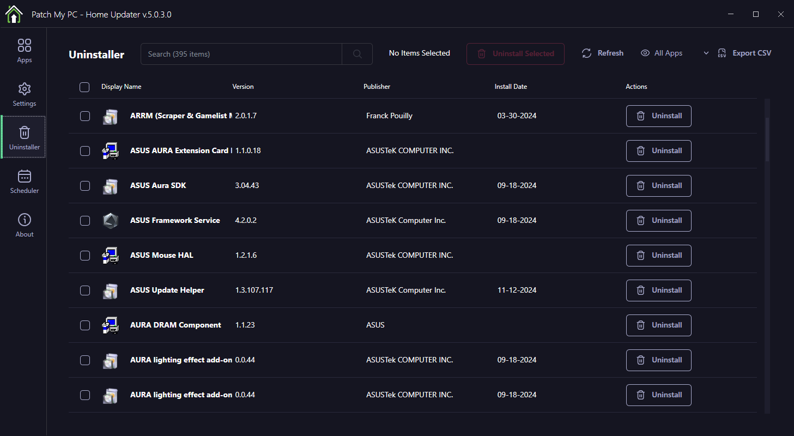Click the install date 03-30-2024
Viewport: 794px width, 436px height.
tap(517, 116)
